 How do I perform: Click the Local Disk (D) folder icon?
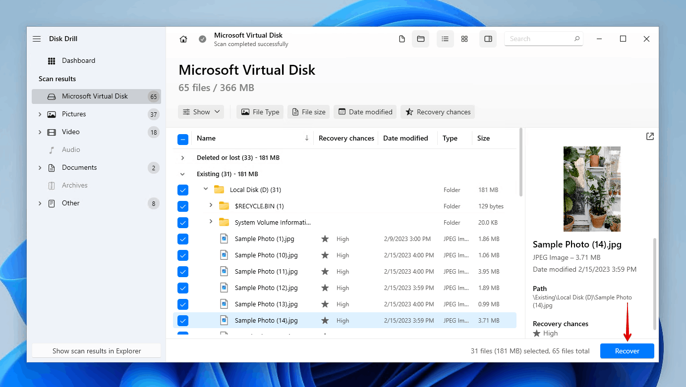(219, 190)
